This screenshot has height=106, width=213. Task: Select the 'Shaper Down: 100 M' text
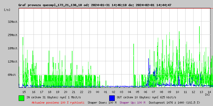pos(102,102)
